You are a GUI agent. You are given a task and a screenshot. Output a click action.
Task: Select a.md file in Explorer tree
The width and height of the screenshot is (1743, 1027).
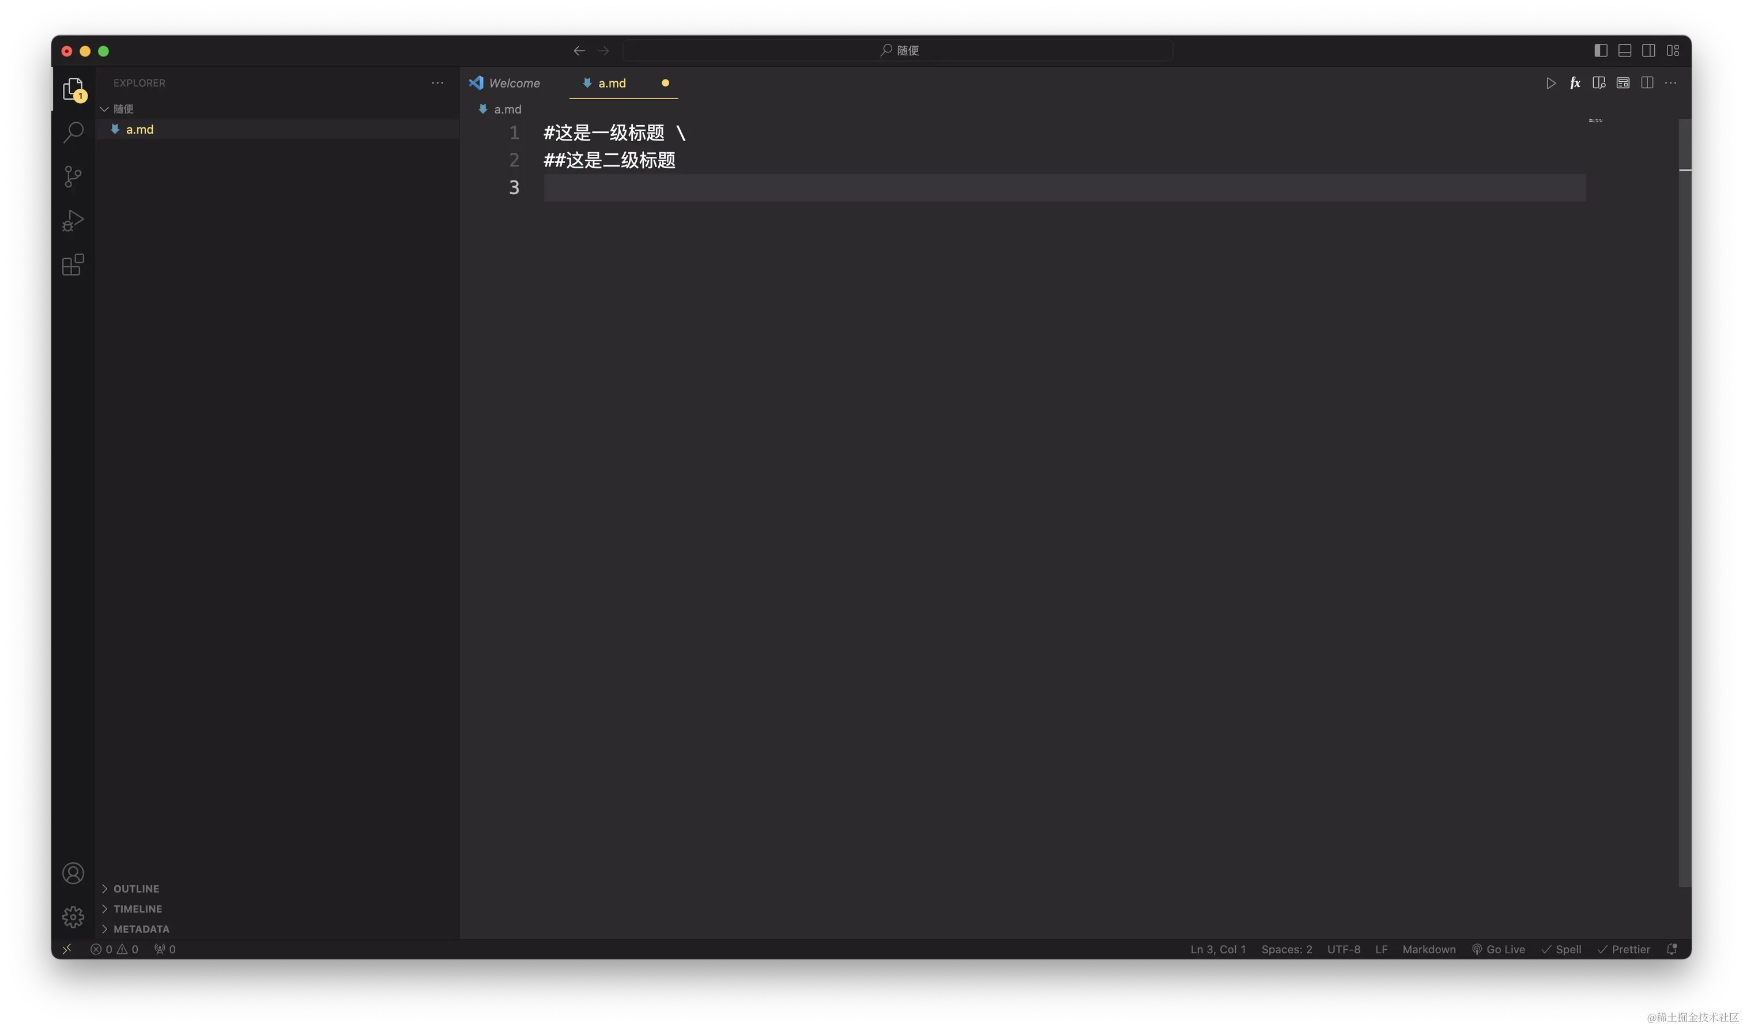(x=139, y=130)
